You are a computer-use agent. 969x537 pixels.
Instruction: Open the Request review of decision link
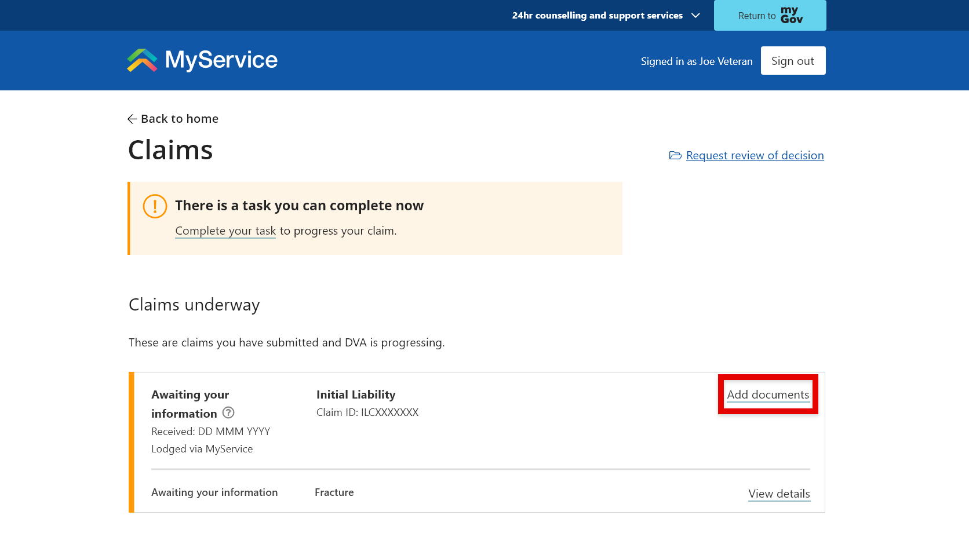pos(755,155)
